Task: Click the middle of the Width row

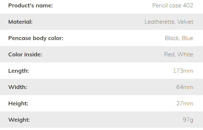Action: (x=101, y=87)
